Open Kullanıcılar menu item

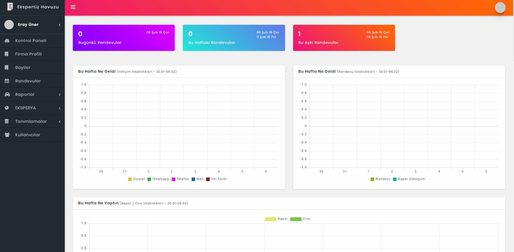tap(32, 135)
